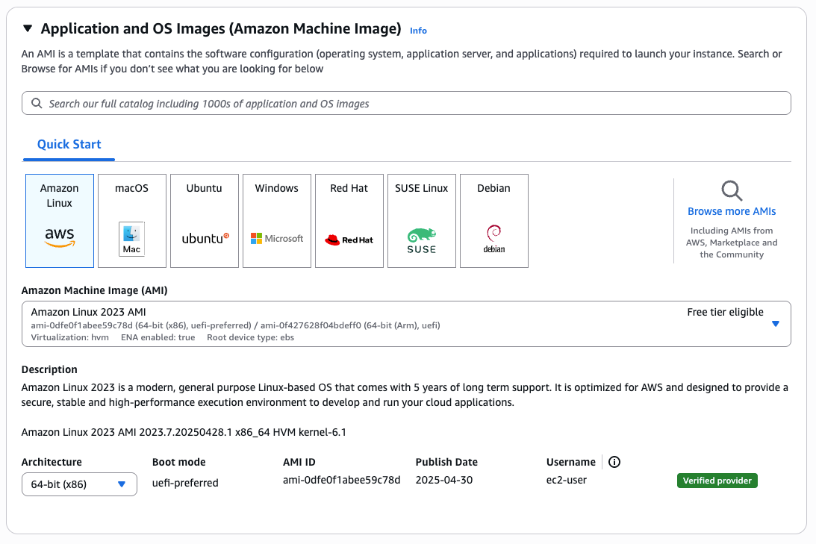
Task: Click the Description heading
Action: click(x=49, y=369)
